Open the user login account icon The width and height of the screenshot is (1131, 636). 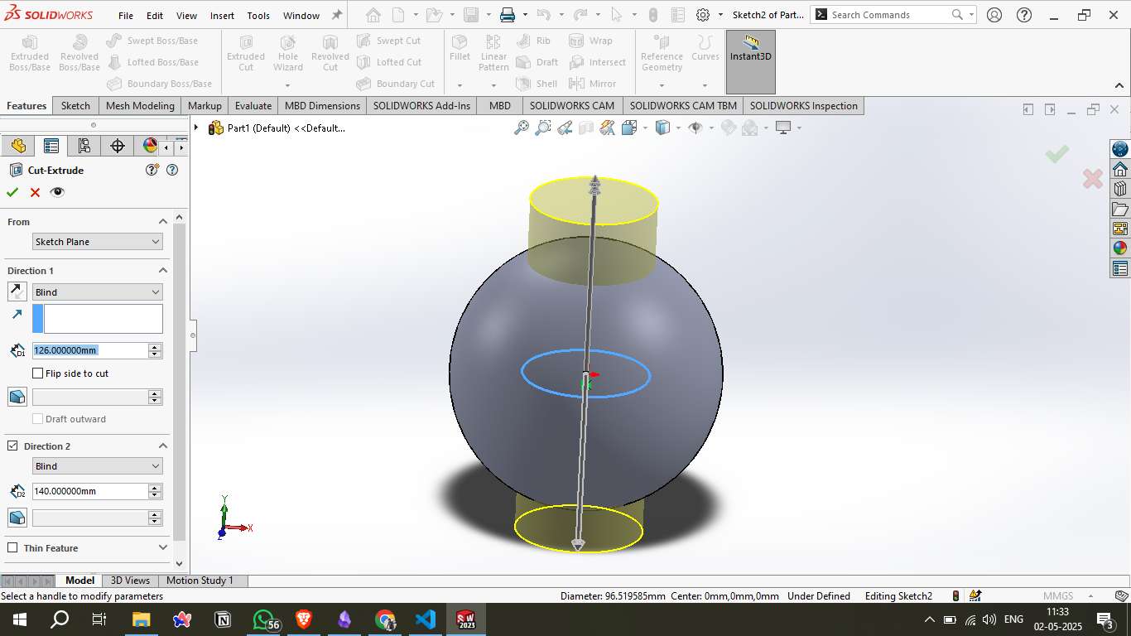pyautogui.click(x=994, y=15)
